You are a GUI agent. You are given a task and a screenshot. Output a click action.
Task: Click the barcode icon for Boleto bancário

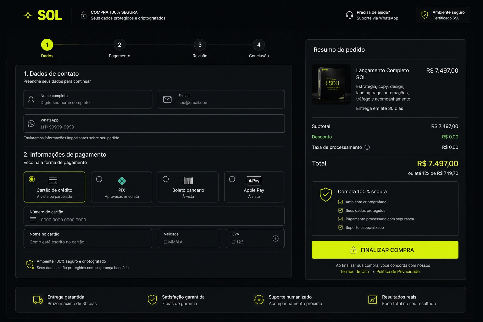point(188,181)
